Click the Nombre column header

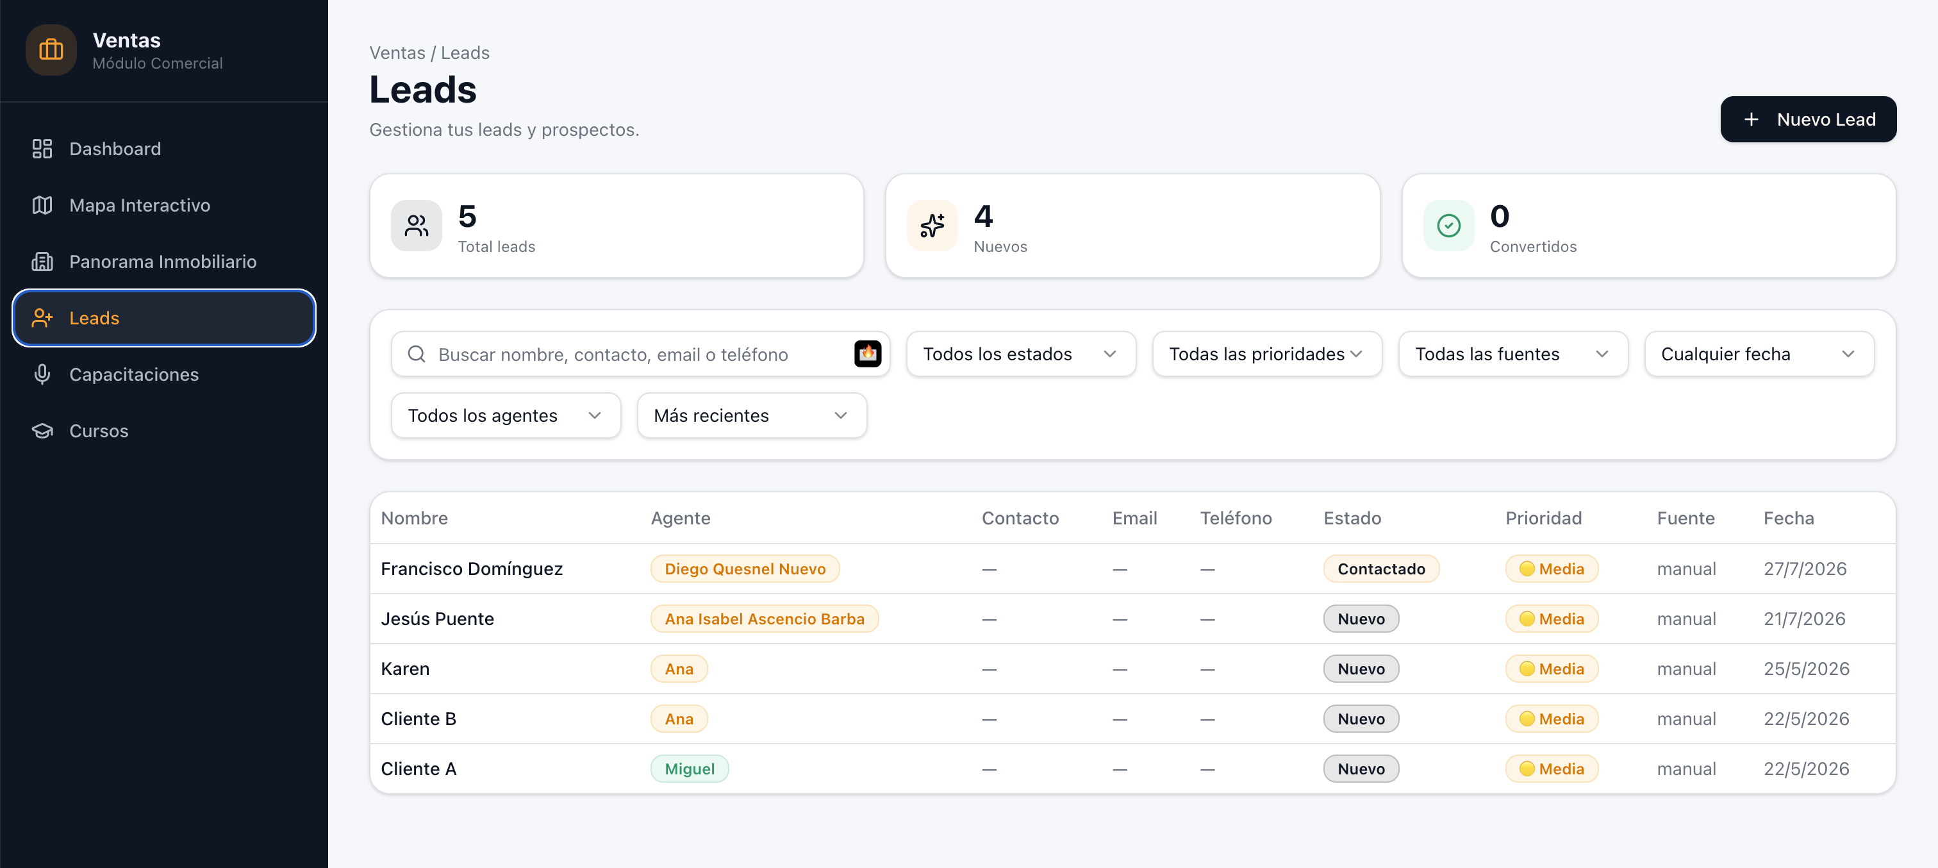[x=414, y=518]
